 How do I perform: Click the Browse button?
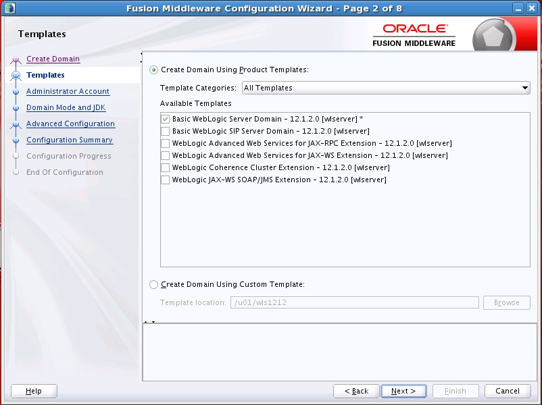[x=506, y=302]
